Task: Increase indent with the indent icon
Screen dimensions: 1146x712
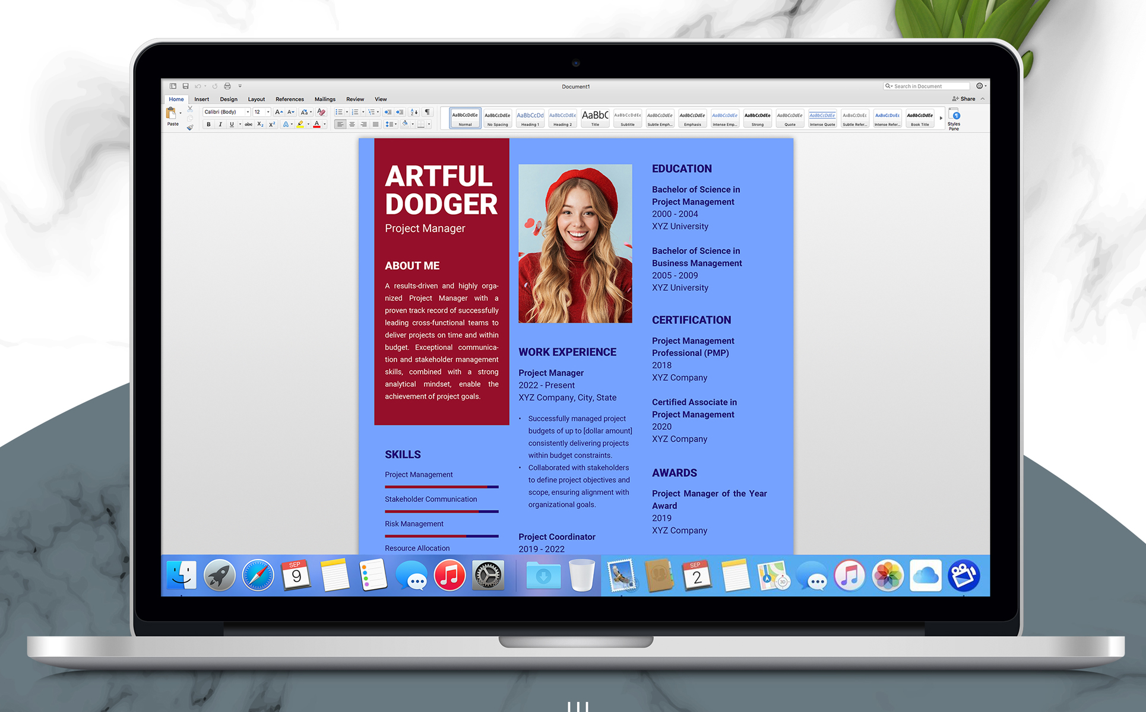Action: (x=400, y=112)
